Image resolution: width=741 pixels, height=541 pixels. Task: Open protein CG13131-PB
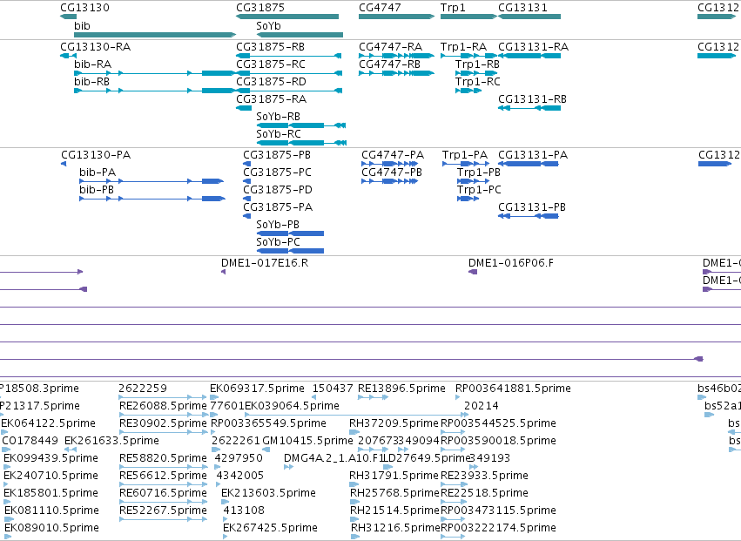(x=532, y=207)
